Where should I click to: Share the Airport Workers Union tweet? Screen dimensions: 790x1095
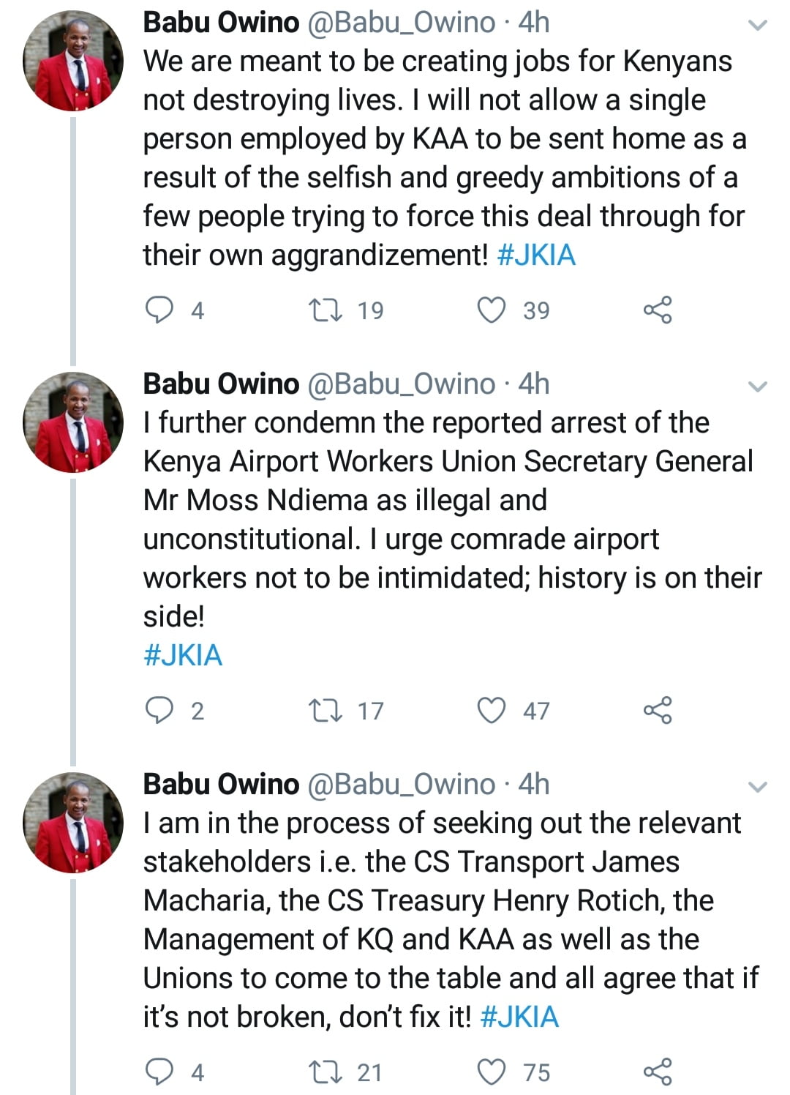click(657, 710)
